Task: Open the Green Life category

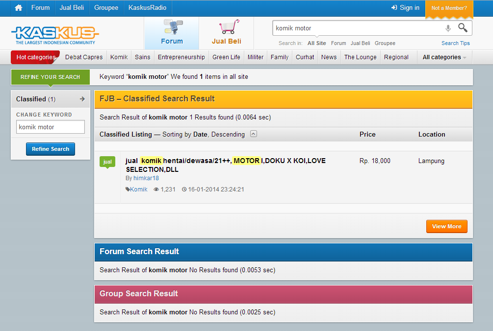Action: click(x=226, y=57)
